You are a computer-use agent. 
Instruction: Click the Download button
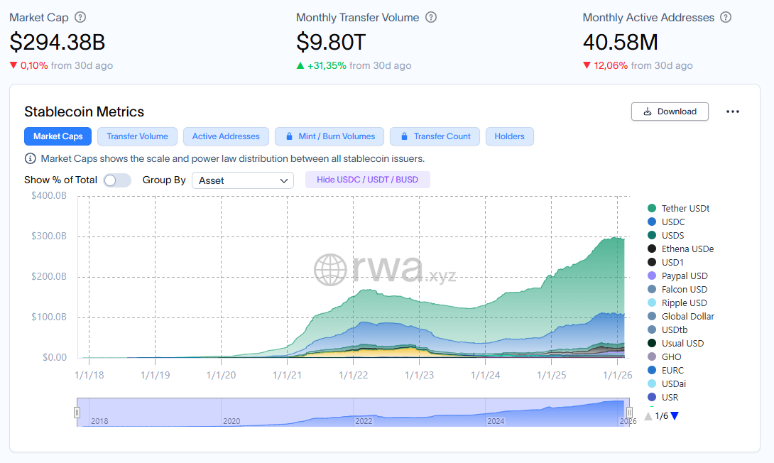coord(670,111)
